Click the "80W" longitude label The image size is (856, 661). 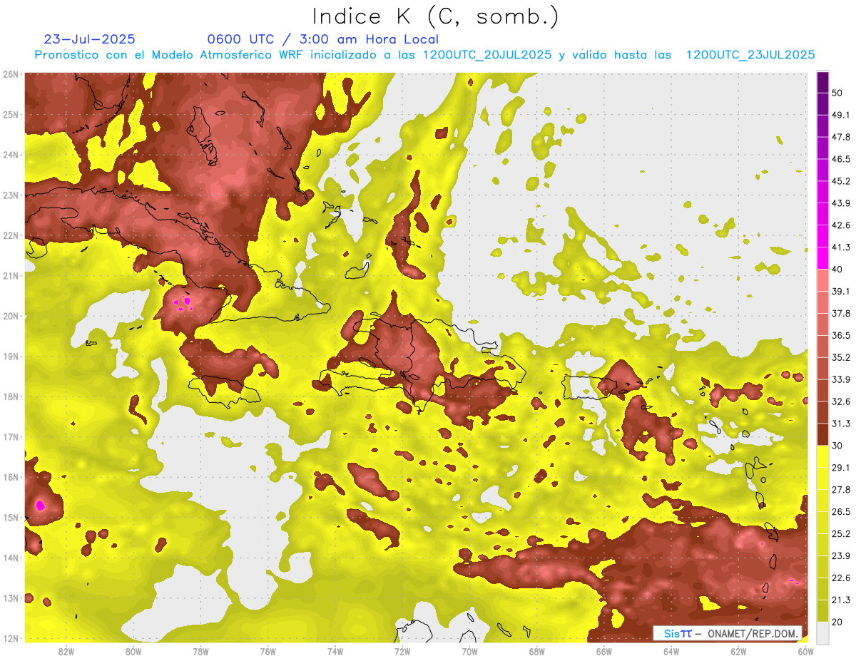coord(133,651)
